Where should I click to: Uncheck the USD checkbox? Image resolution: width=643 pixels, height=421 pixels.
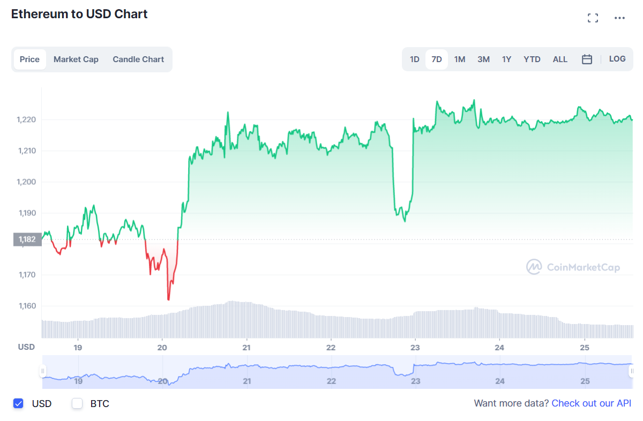[19, 403]
